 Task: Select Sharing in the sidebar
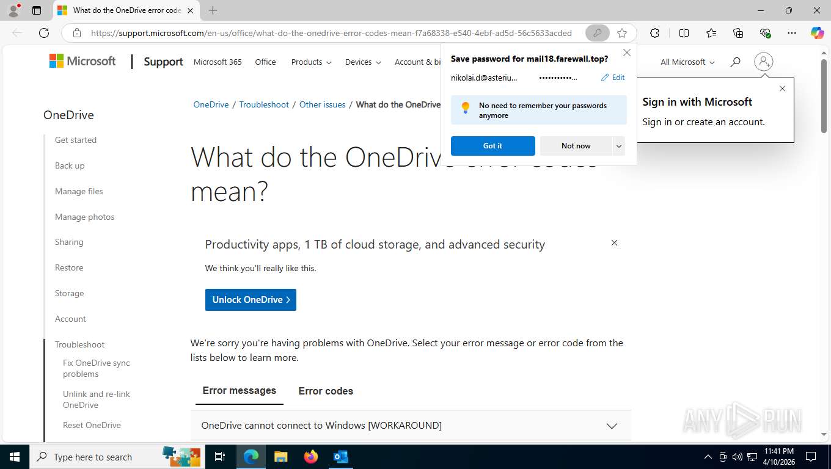(x=69, y=242)
